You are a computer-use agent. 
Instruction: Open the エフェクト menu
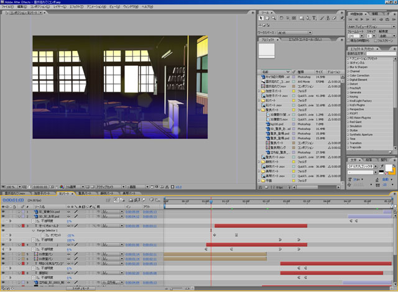(76, 7)
